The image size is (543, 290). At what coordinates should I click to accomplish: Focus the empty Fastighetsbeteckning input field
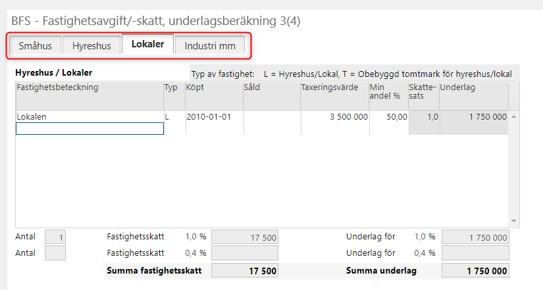(x=90, y=129)
